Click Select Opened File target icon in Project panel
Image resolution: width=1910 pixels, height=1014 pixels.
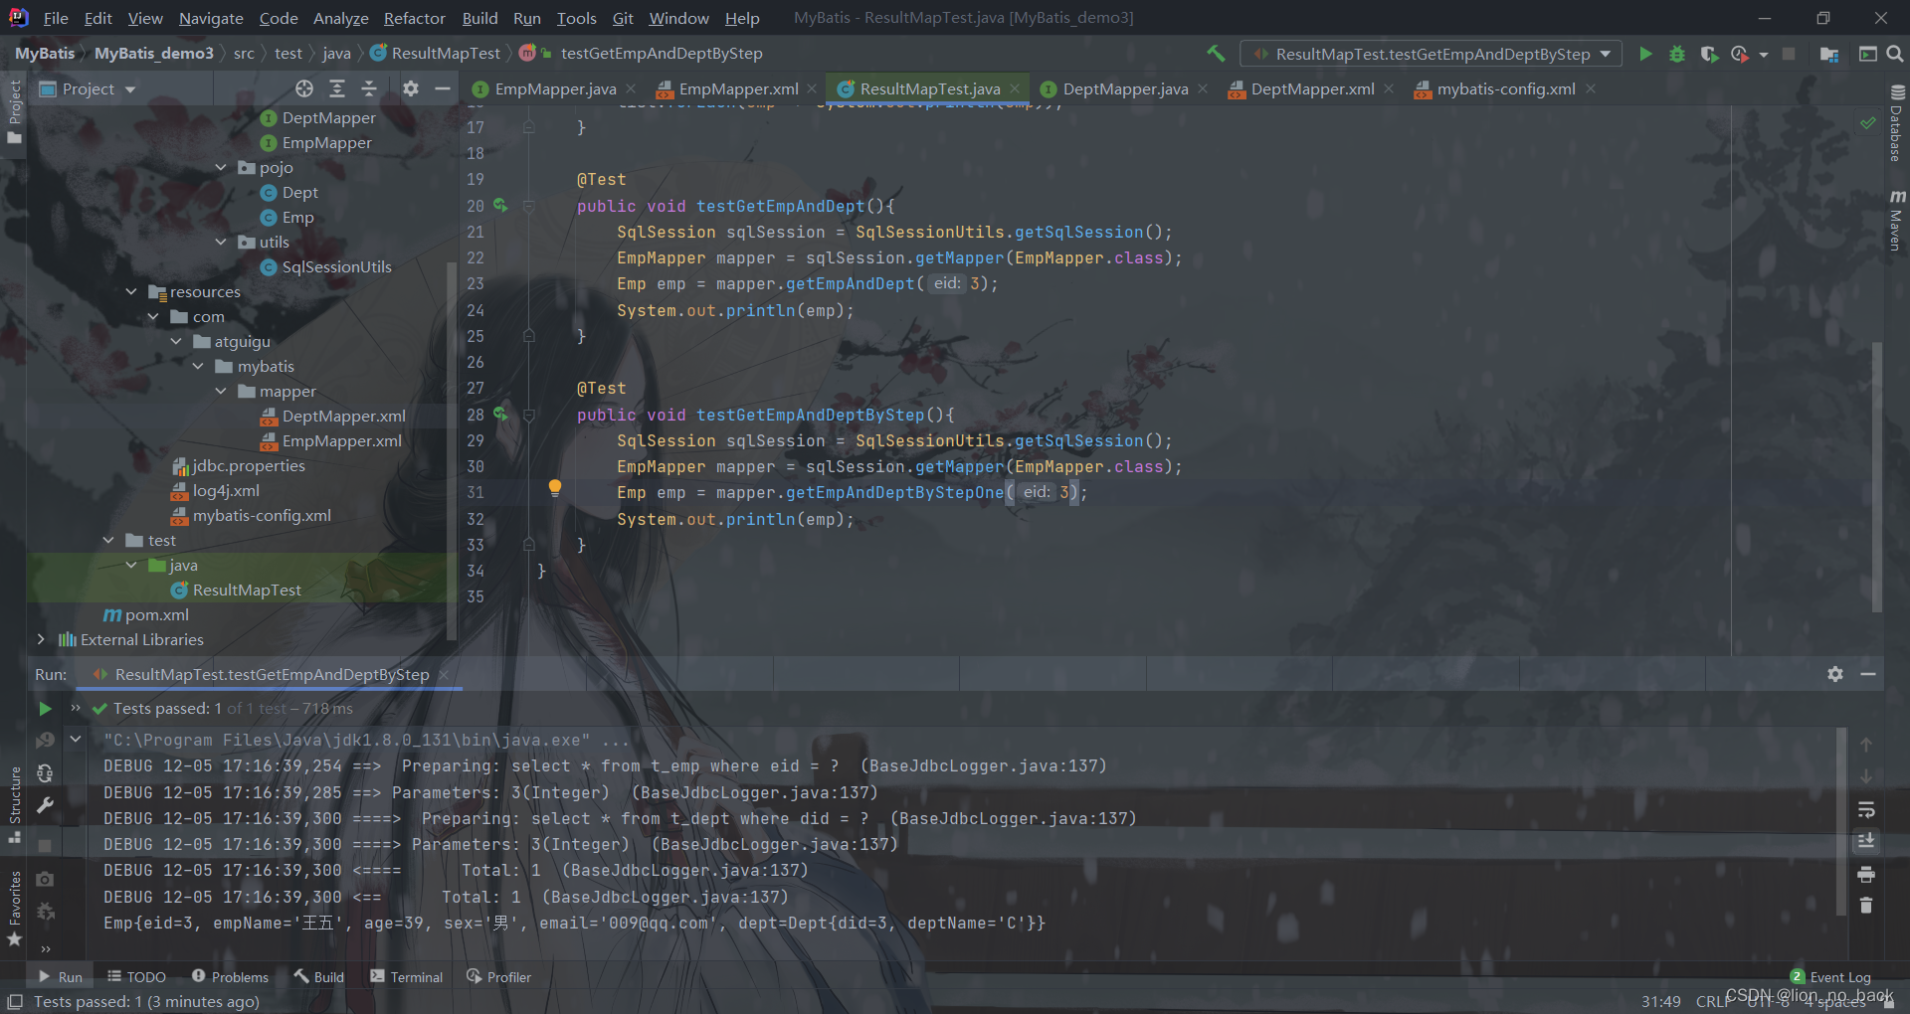304,88
